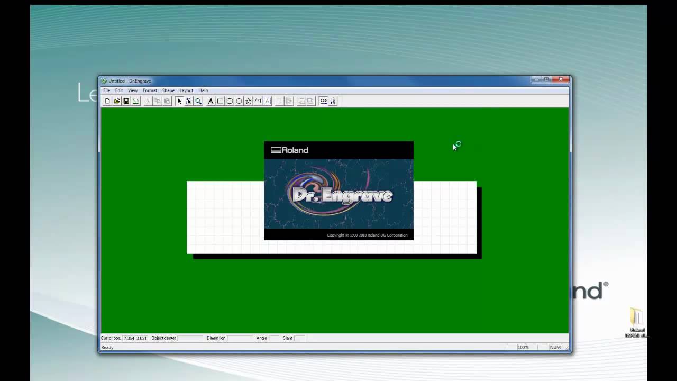Close the Dr.Engrave window
Screen dimensions: 677x381
coord(561,79)
